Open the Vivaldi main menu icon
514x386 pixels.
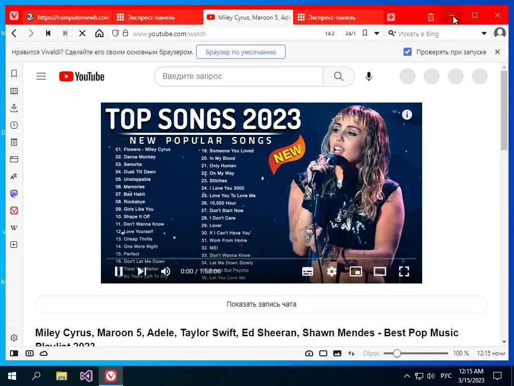pyautogui.click(x=14, y=16)
